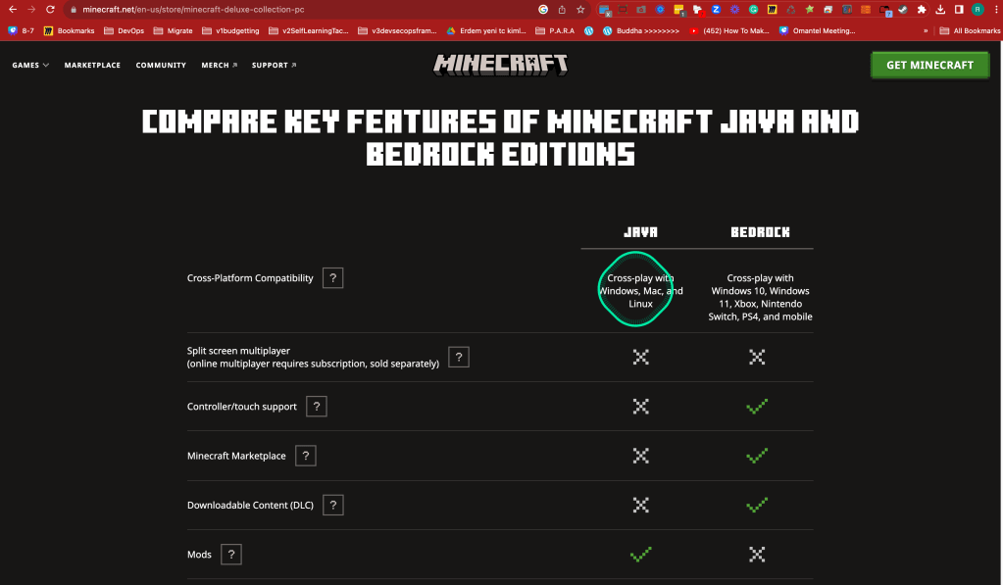Go to MARKETPLACE in the site nav

coord(92,66)
